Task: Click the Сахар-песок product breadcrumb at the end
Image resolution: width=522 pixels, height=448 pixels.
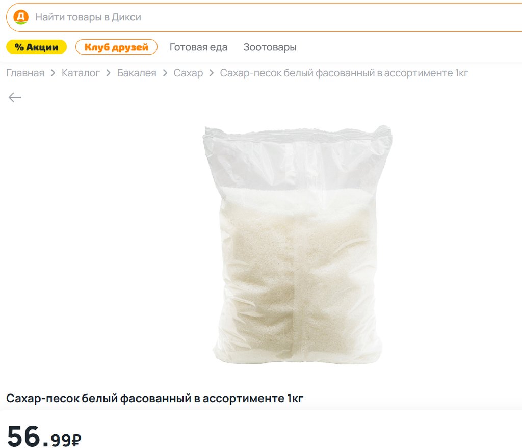Action: [x=344, y=73]
